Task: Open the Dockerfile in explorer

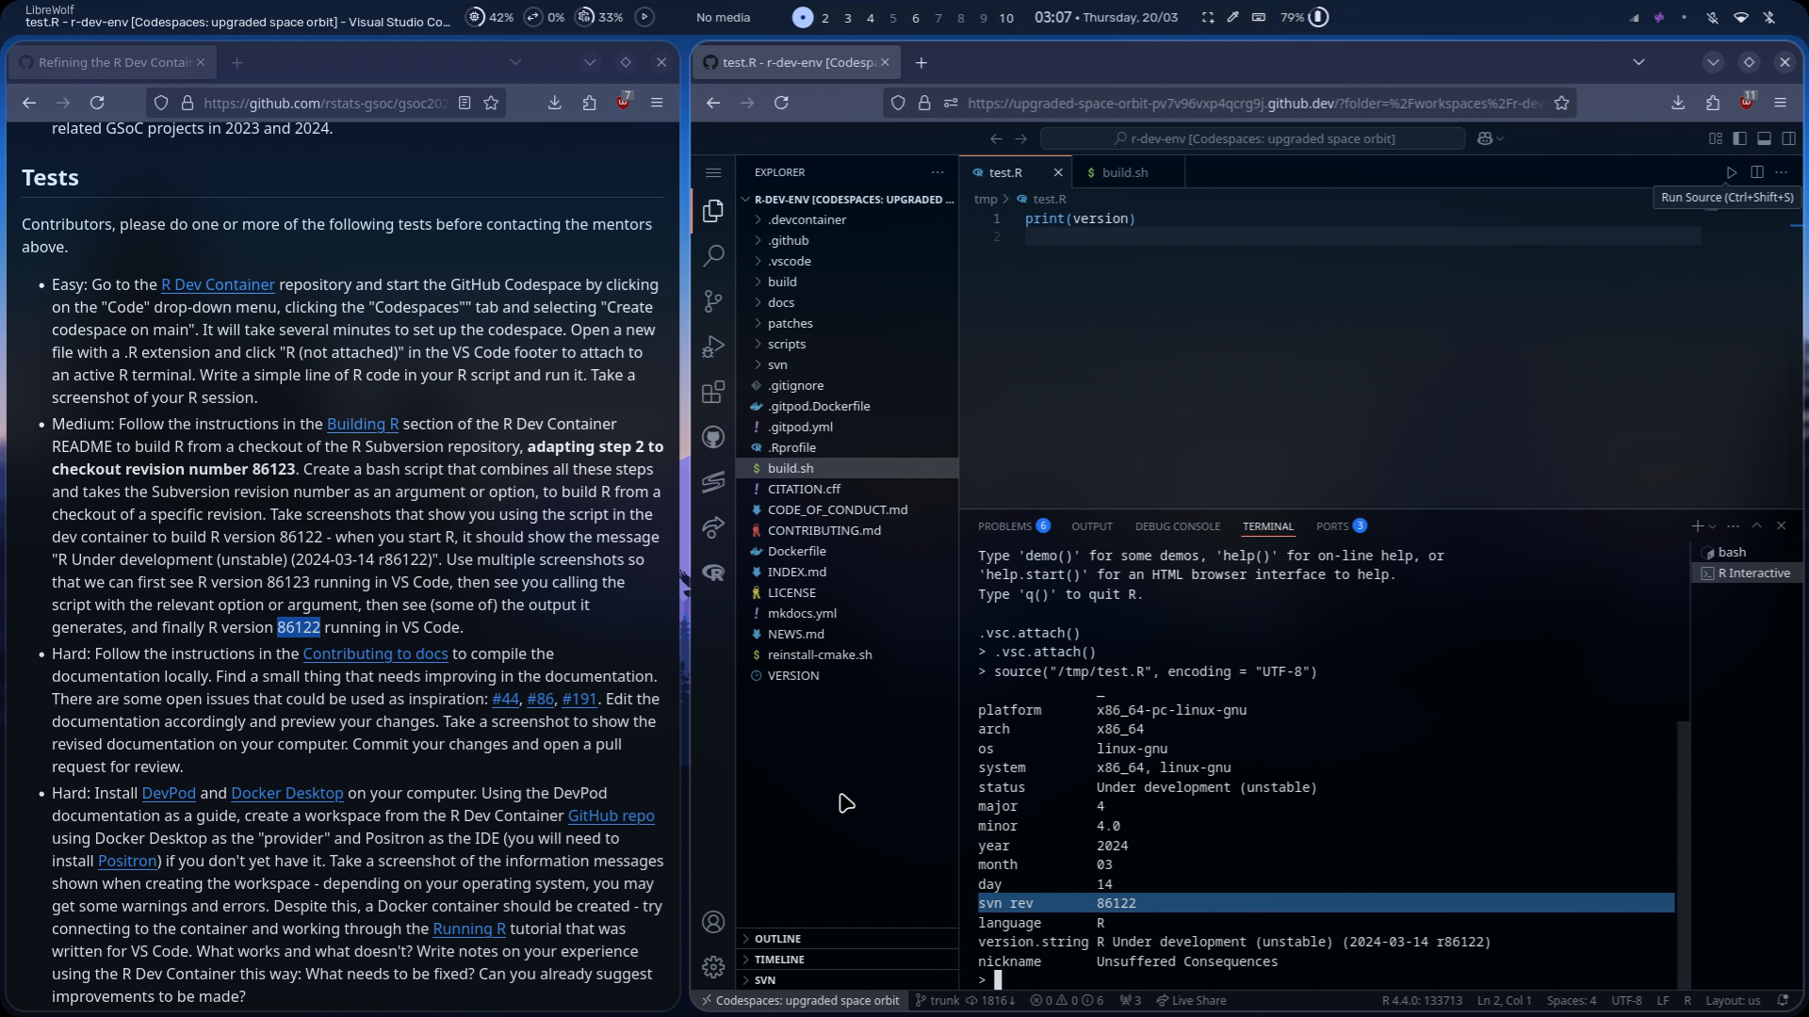Action: click(847, 551)
